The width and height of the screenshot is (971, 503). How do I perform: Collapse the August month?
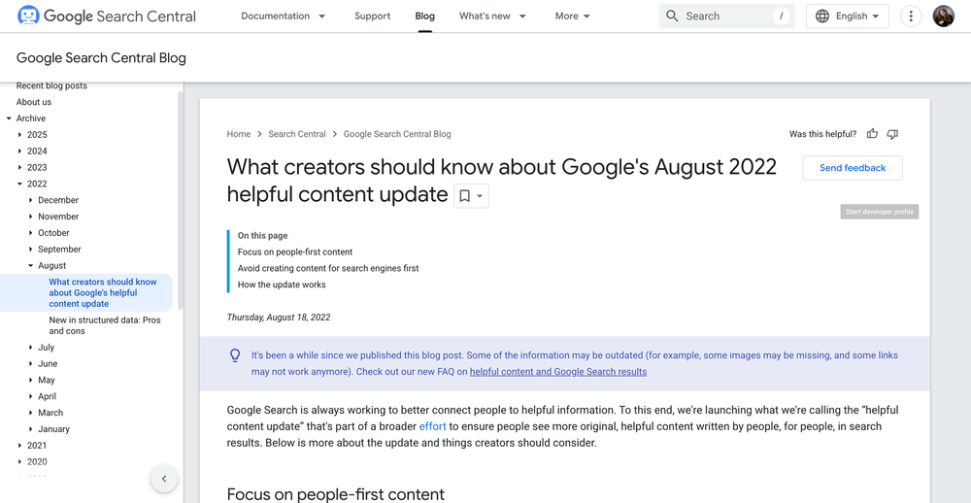(31, 266)
